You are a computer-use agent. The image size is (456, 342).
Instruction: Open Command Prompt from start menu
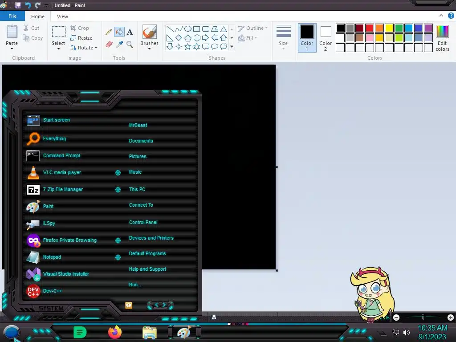coord(61,155)
